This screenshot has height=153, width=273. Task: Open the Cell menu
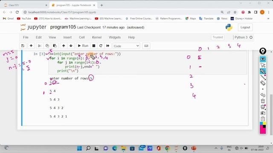coord(81,37)
